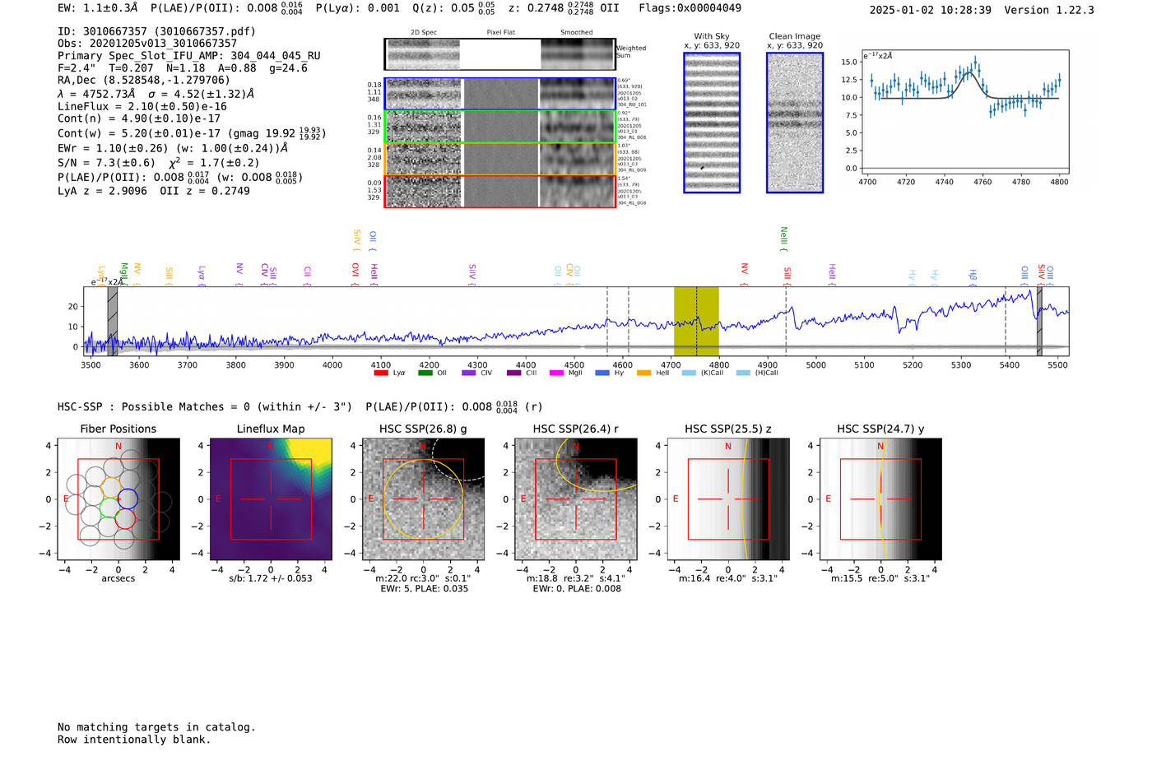Click the blue circle in Fiber Positions

pos(128,499)
